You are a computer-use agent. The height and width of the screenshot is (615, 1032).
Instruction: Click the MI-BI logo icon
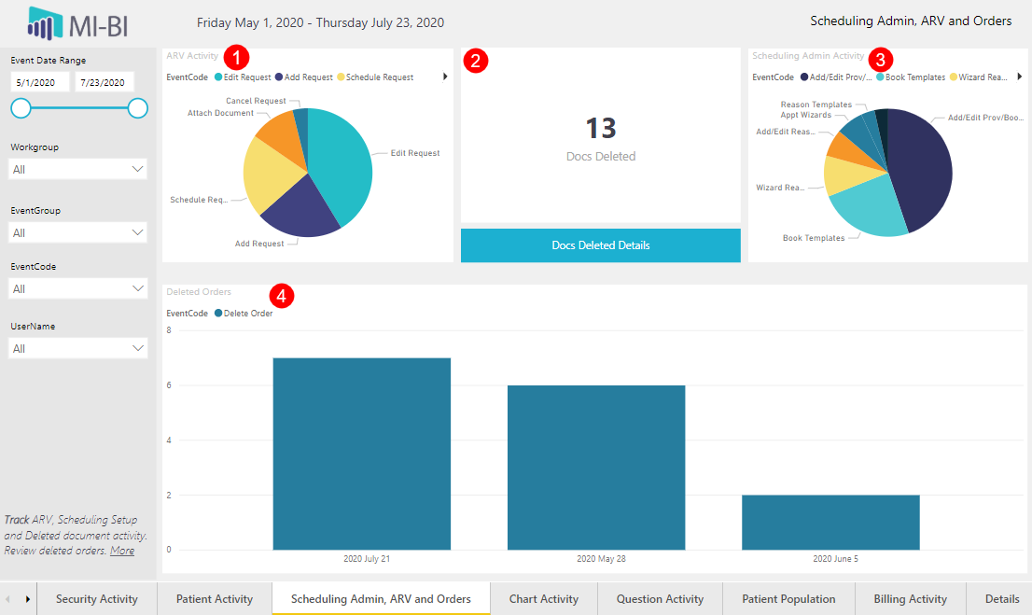click(45, 21)
